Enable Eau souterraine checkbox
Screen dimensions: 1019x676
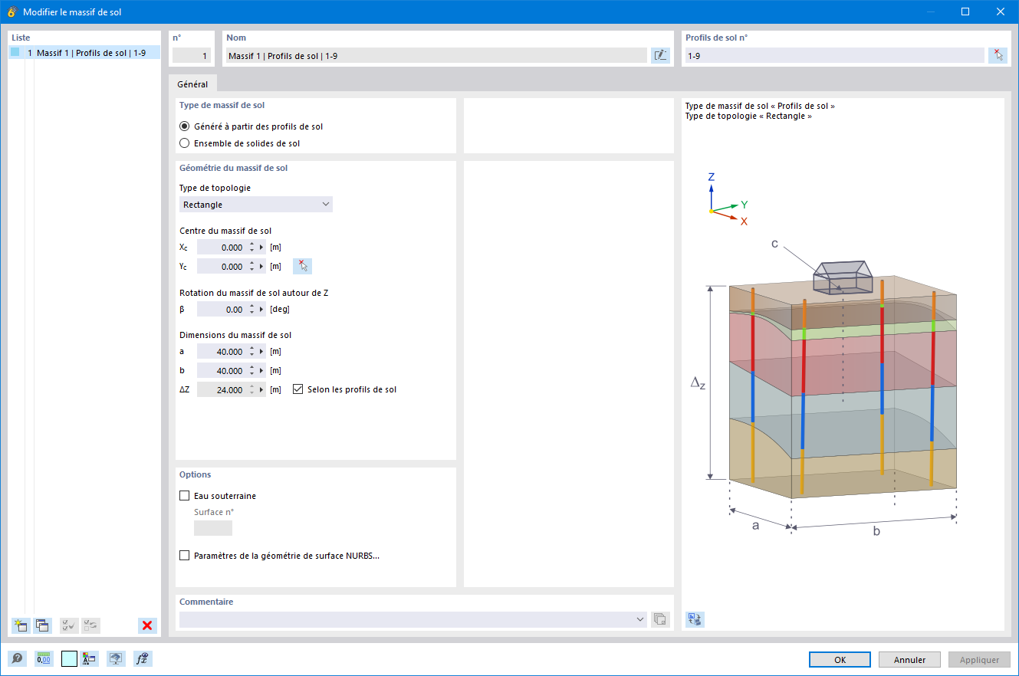click(184, 496)
